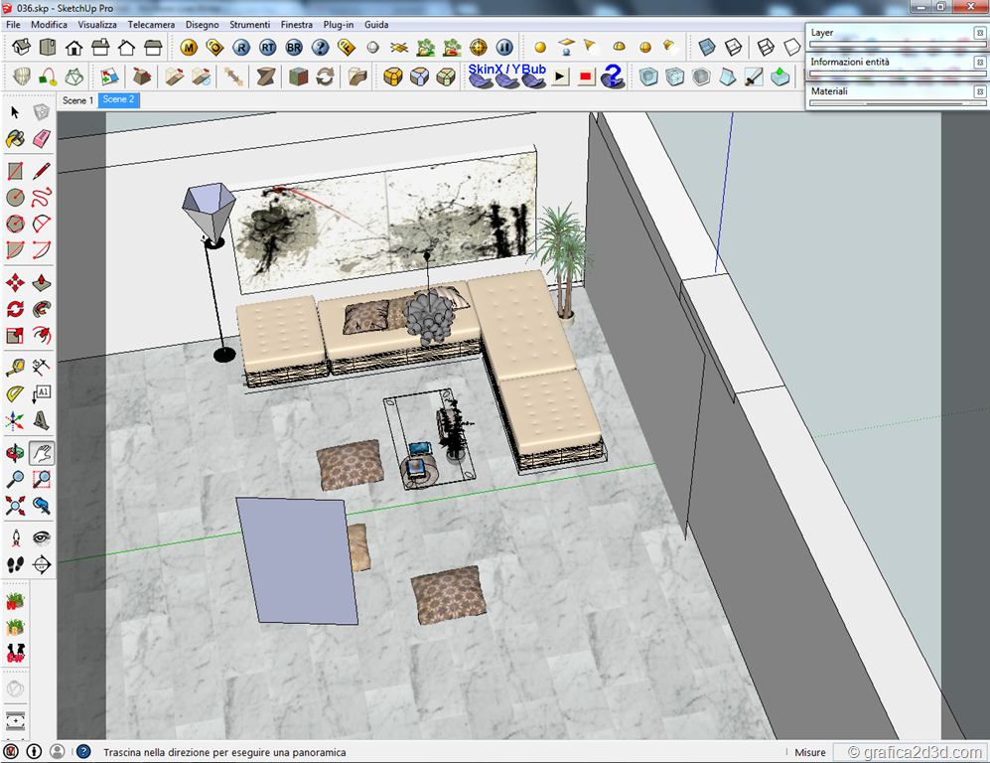Select the Paint Bucket tool
Screen dimensions: 990x763
click(15, 138)
